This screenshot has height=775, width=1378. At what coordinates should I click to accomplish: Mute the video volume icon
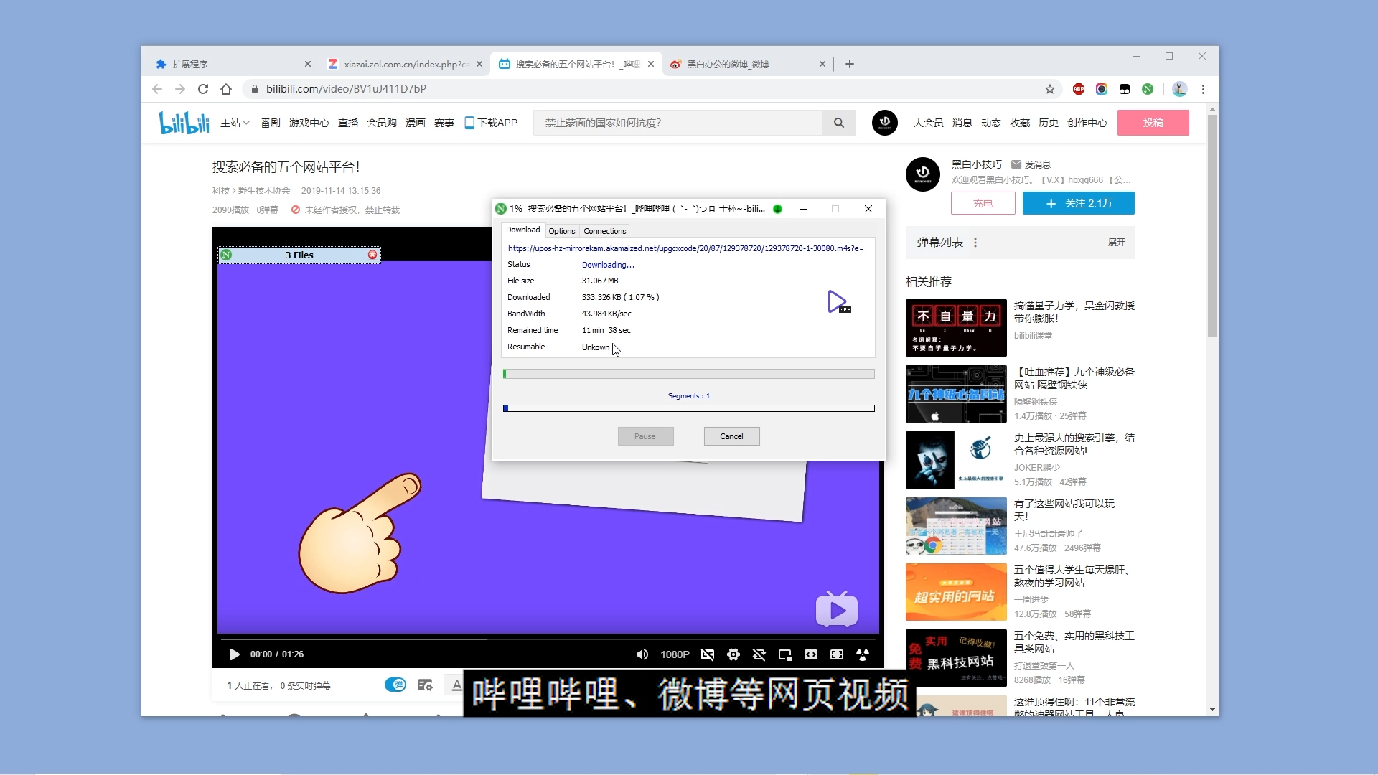pos(642,654)
